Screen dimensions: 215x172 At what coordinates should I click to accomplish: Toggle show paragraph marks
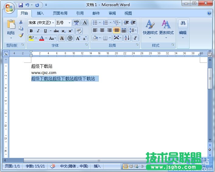click(135, 38)
